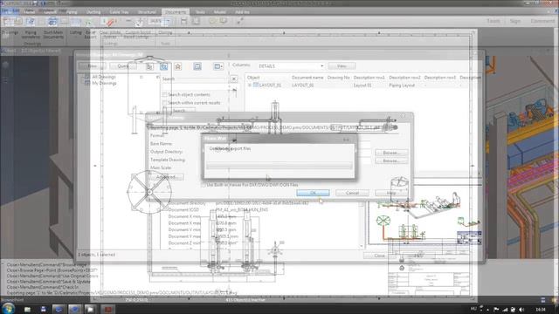
Task: Click system tray clock
Action: pos(541,310)
